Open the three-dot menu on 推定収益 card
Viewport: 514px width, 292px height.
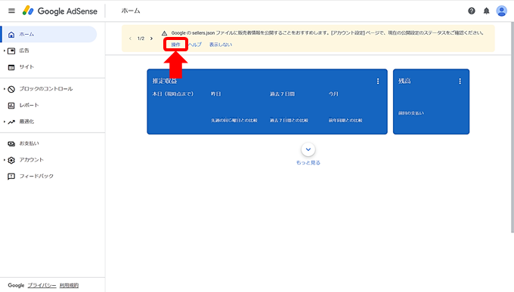[x=378, y=81]
